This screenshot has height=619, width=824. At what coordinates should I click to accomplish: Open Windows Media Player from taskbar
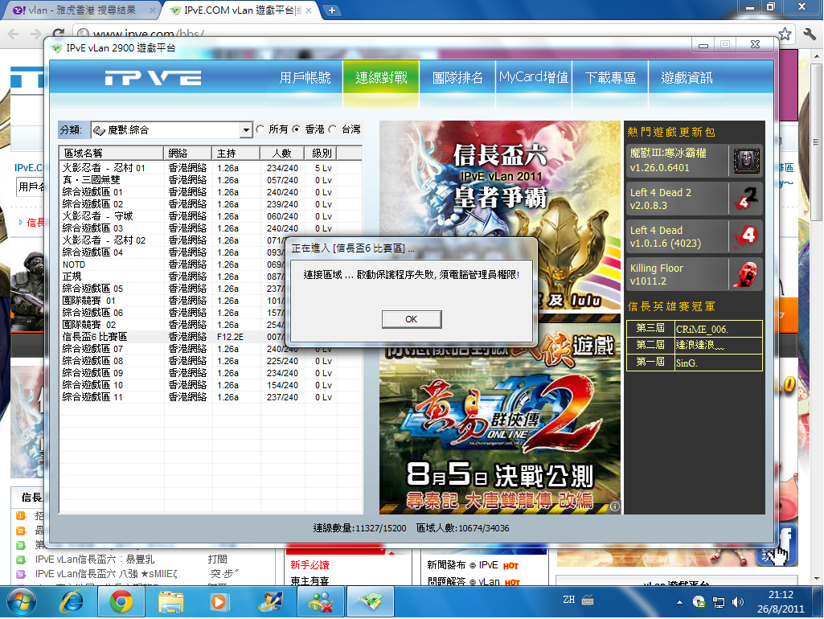click(219, 601)
